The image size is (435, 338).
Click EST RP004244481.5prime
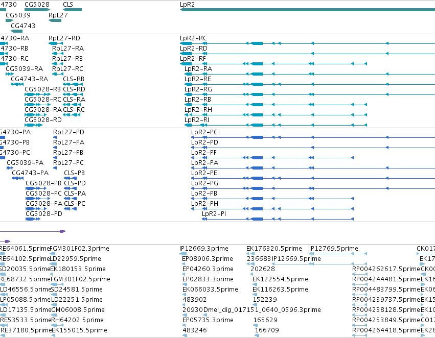tap(386, 279)
